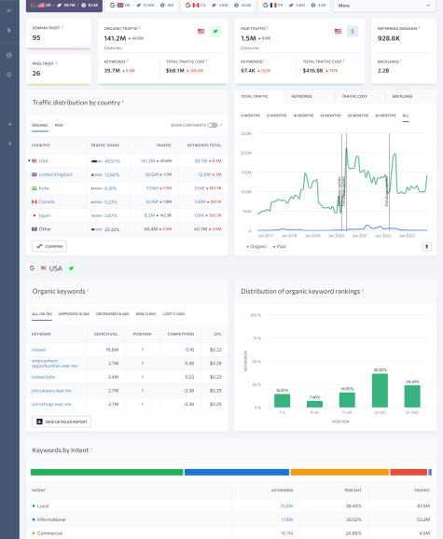Screen dimensions: 443x539
Task: Click the upper arrow icon in left sidebar
Action: (9, 124)
